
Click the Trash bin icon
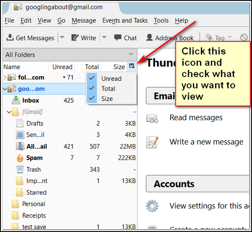(20, 169)
